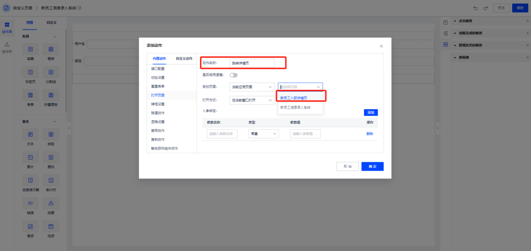The image size is (531, 251).
Task: Select the 地图 map component icon
Action: pyautogui.click(x=51, y=203)
